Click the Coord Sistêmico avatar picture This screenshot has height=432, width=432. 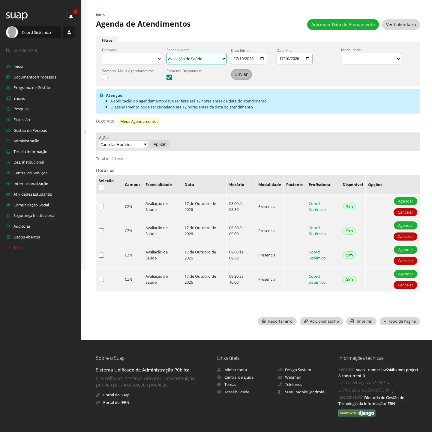12,32
